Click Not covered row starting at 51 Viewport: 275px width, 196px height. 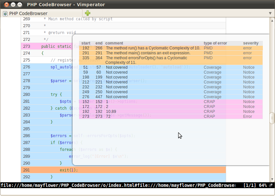171,67
